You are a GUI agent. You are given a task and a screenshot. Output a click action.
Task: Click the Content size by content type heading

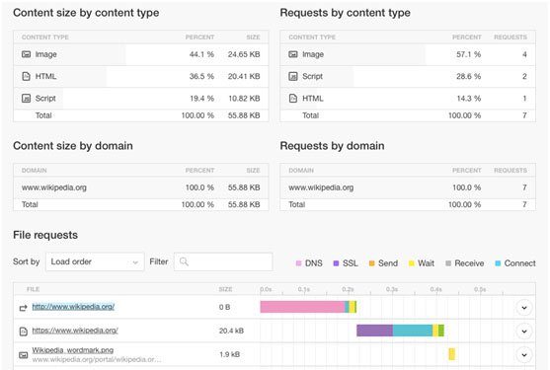pos(86,13)
